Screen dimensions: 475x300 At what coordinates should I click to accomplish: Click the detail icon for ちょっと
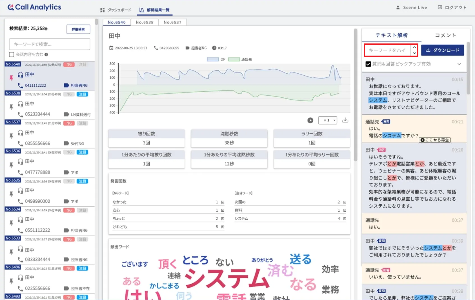(x=223, y=219)
